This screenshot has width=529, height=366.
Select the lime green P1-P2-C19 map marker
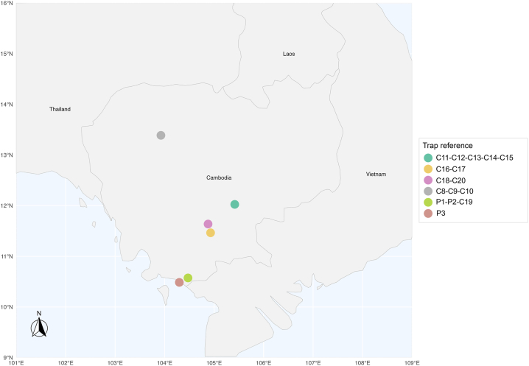tap(188, 278)
